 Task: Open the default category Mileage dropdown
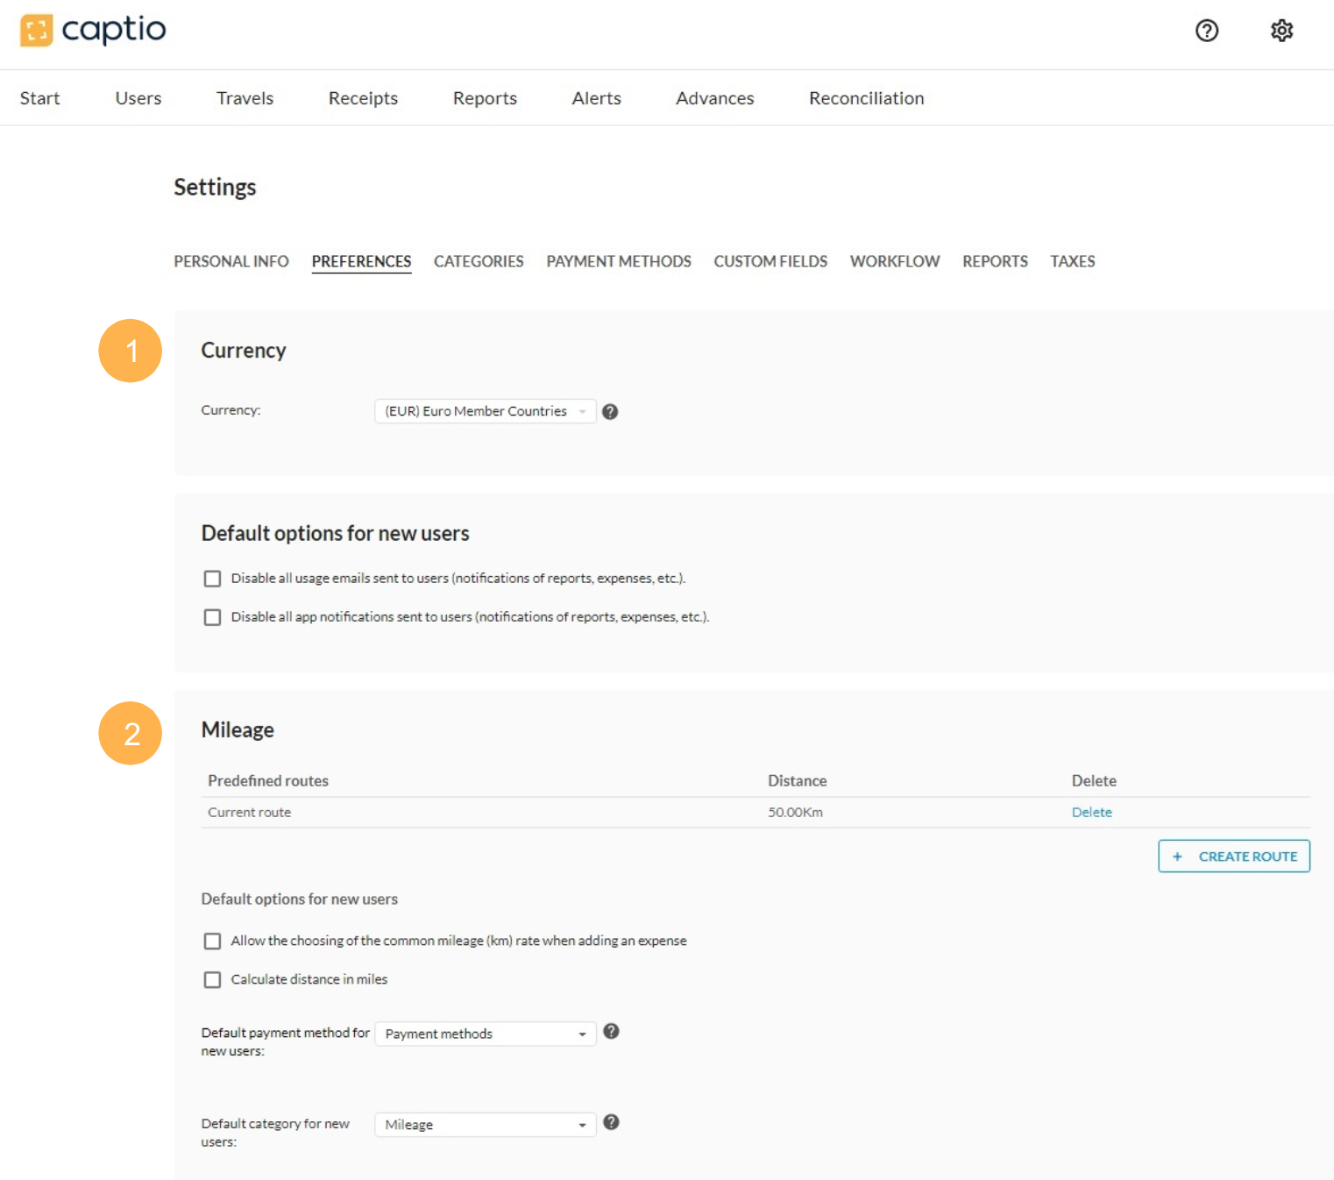coord(485,1125)
